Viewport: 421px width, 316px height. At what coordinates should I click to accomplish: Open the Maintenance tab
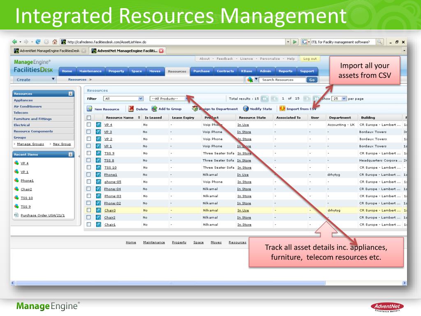pyautogui.click(x=90, y=71)
